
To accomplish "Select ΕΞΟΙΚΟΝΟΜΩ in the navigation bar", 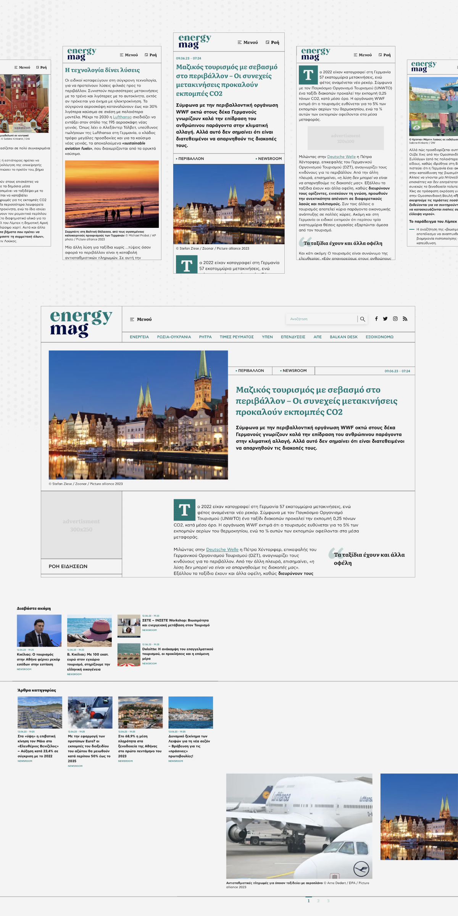I will (x=379, y=337).
